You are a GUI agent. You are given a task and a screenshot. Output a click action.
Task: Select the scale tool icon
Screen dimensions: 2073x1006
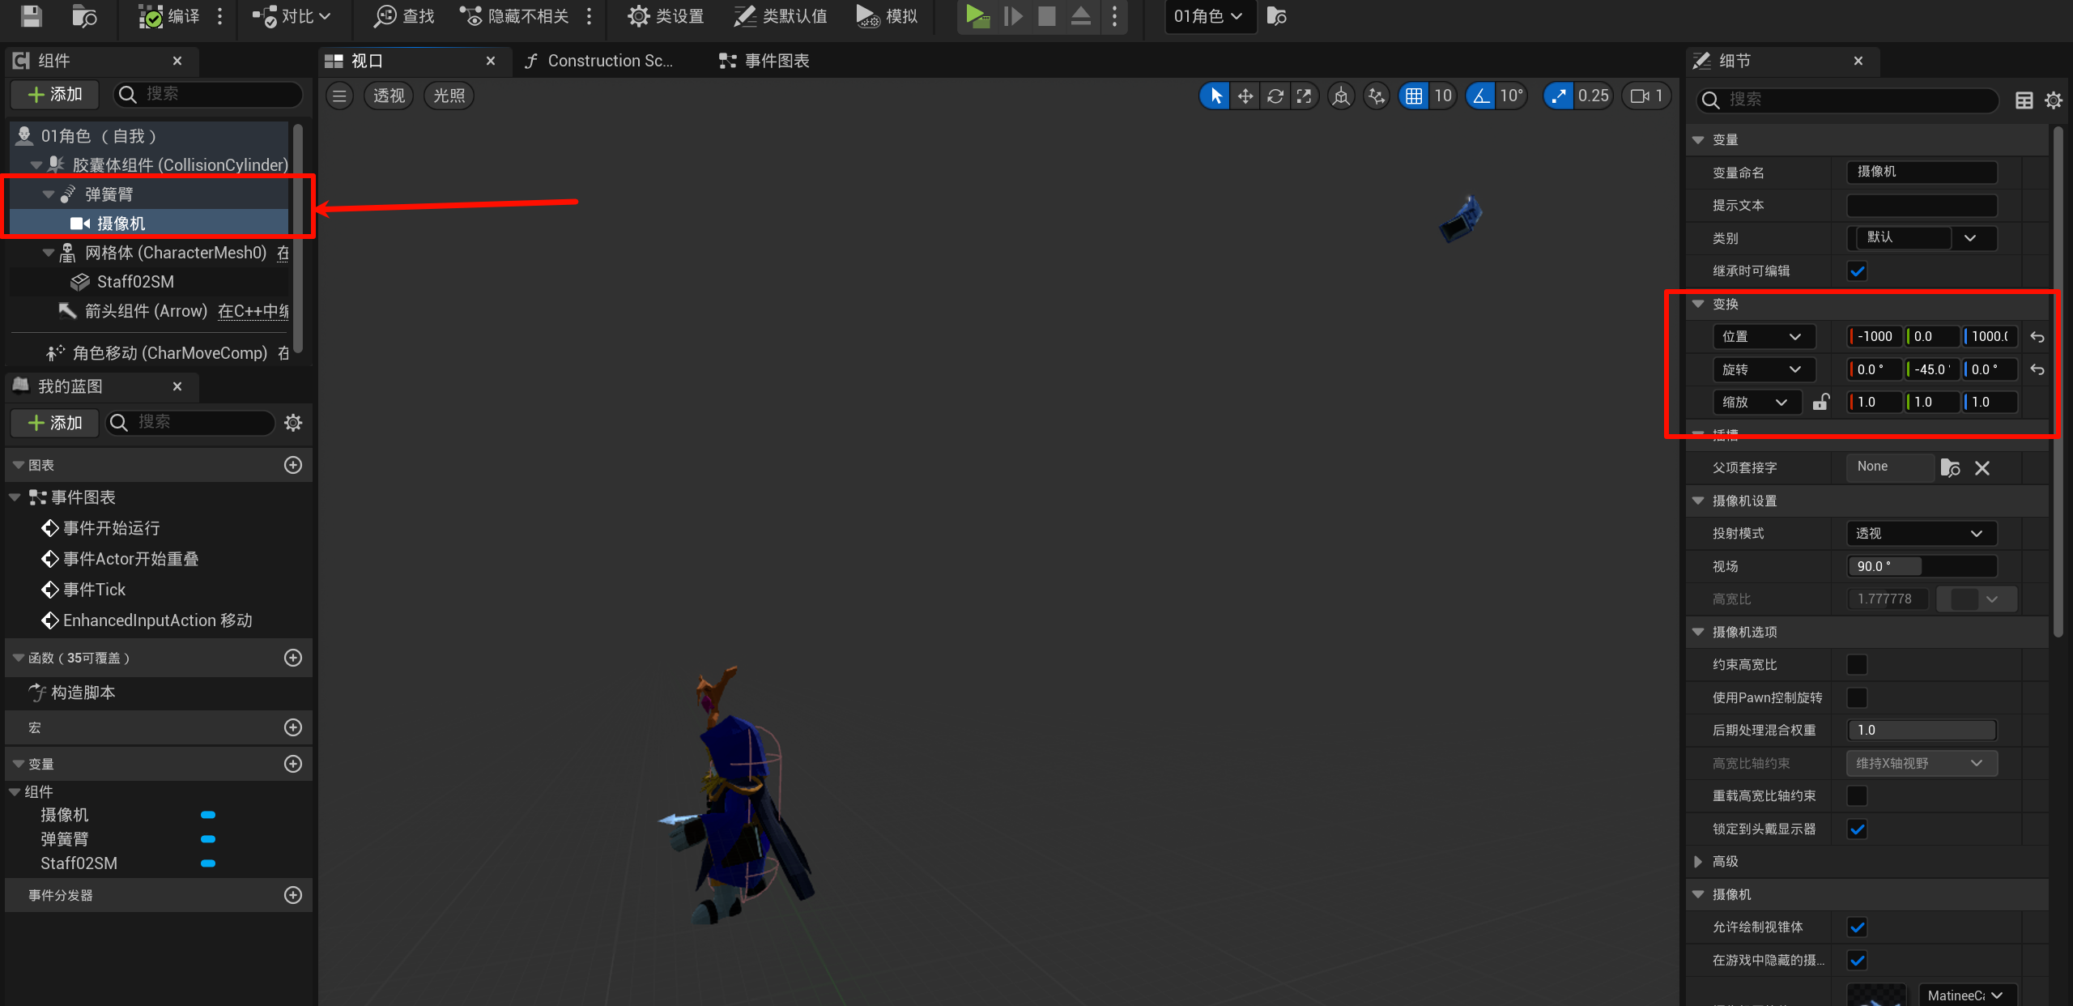point(1305,96)
